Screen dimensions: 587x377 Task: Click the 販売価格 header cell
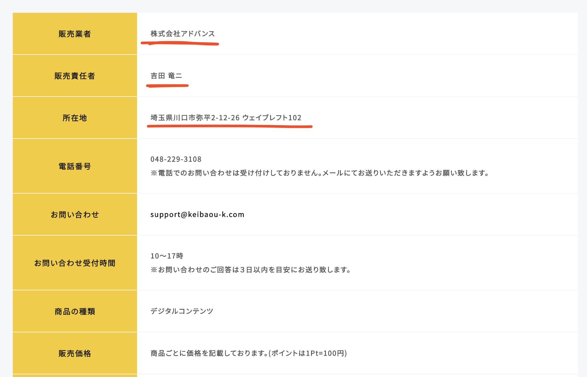click(75, 353)
